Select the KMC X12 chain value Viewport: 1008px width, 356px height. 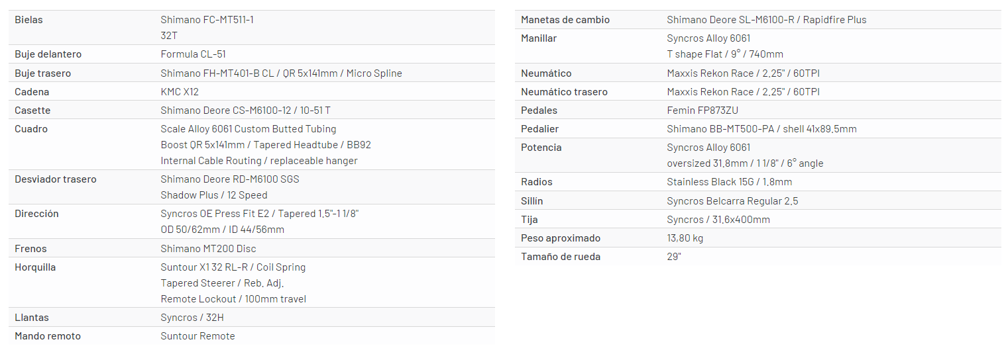pyautogui.click(x=180, y=92)
